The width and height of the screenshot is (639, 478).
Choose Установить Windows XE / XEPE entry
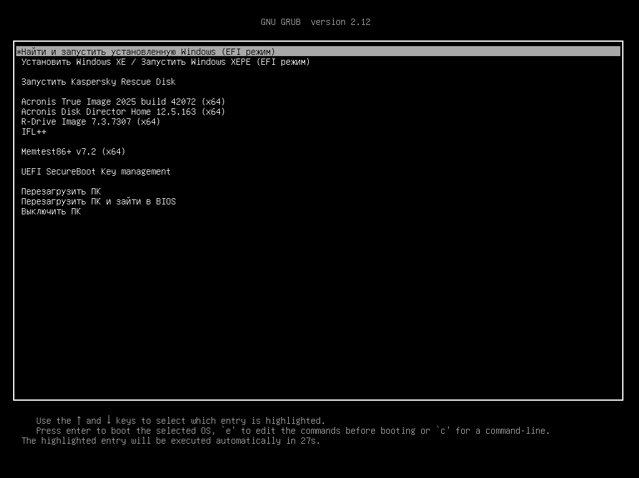pyautogui.click(x=165, y=62)
